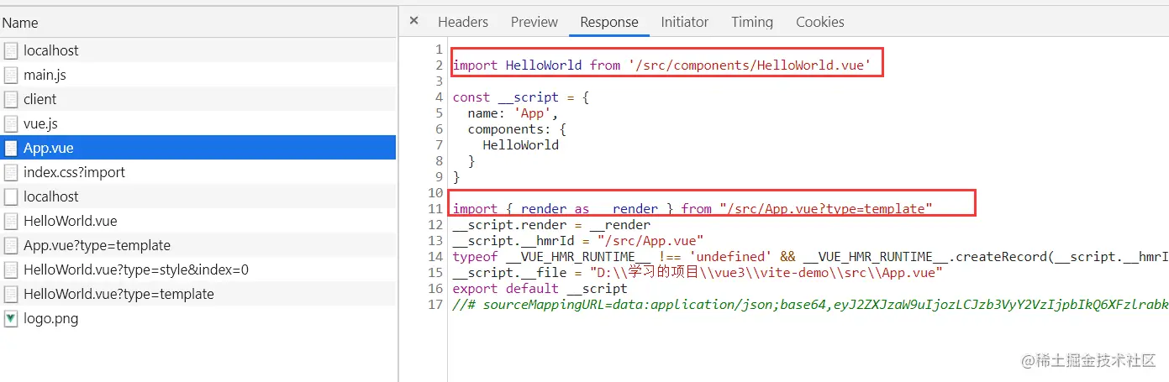Switch to the Headers tab
1169x382 pixels.
coord(462,22)
